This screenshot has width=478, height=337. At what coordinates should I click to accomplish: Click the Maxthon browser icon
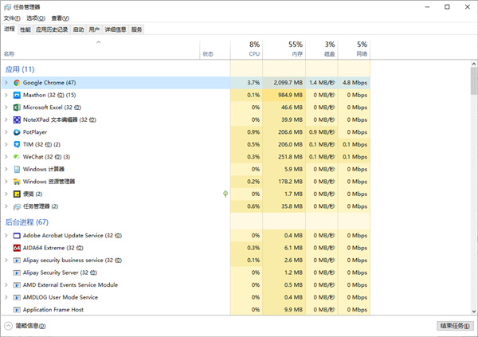[x=17, y=95]
